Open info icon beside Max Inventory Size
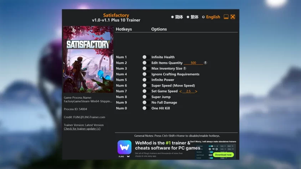Screen dimensions: 301x169 (184, 68)
